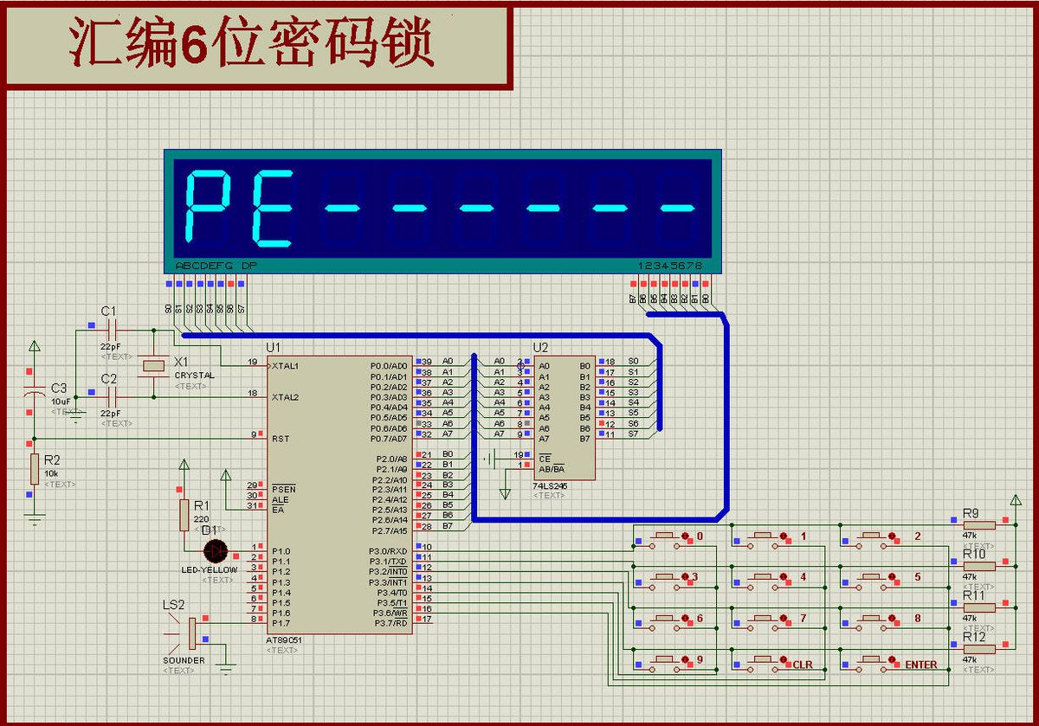Select the 74LS245 chip U2 body
This screenshot has height=726, width=1039.
pos(565,416)
